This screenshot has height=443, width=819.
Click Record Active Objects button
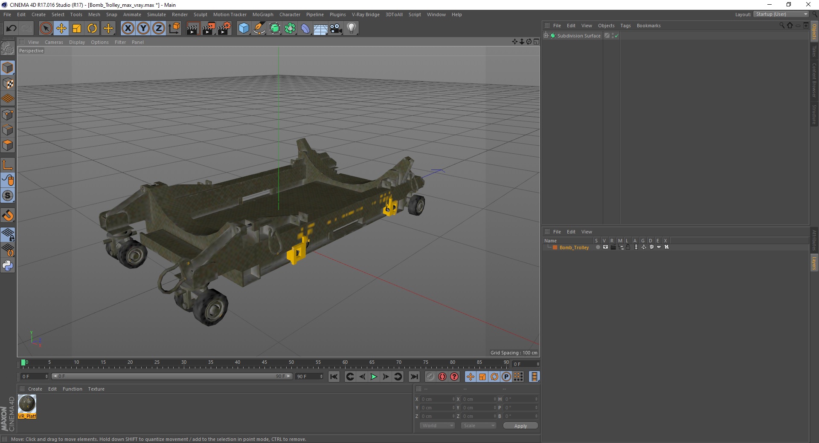point(430,377)
